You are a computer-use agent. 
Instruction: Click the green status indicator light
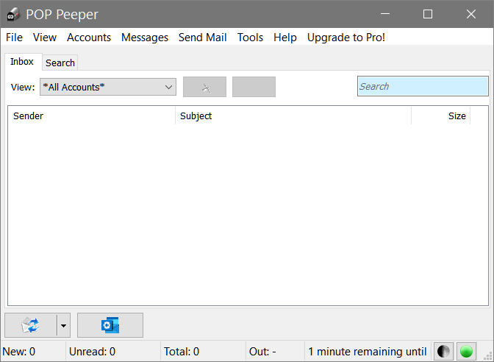click(x=466, y=351)
